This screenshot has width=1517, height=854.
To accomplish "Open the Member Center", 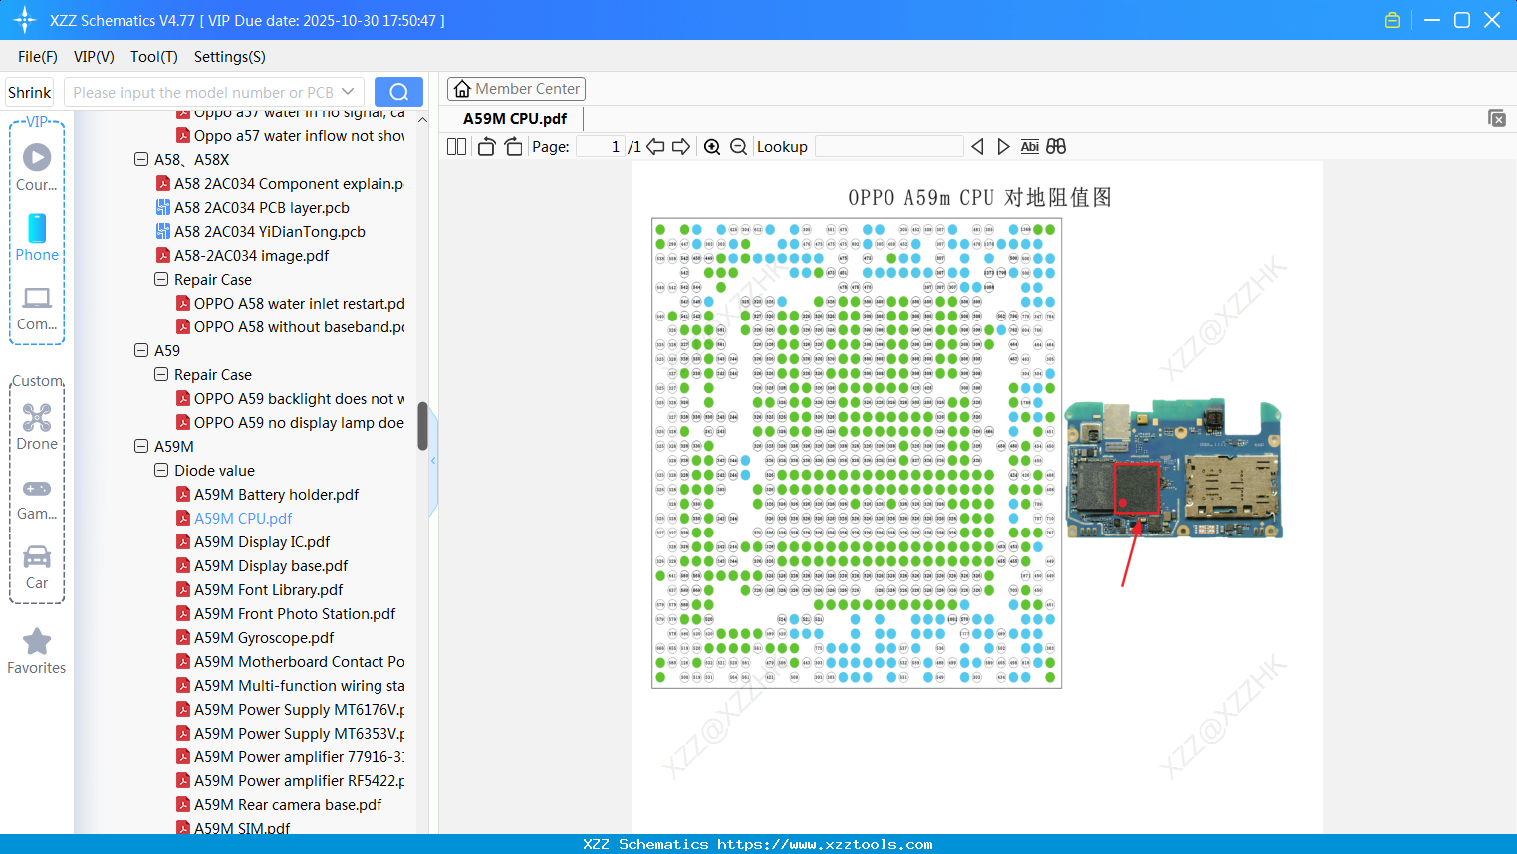I will (516, 89).
